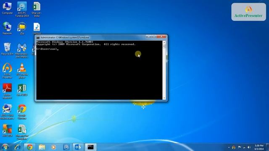Image resolution: width=269 pixels, height=151 pixels.
Task: Click the cmd scrollbar down arrow
Action: tap(164, 98)
